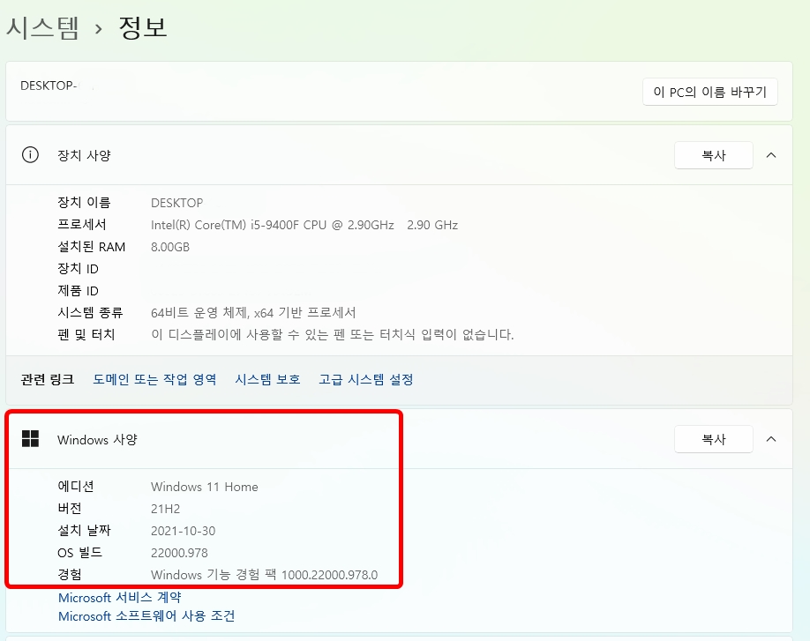The width and height of the screenshot is (810, 641).
Task: Click the 이 PC의 이름 바꾸기 button
Action: click(x=710, y=91)
